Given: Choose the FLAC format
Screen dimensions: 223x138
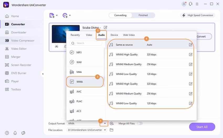Looking at the screenshot, I should click(x=85, y=101).
